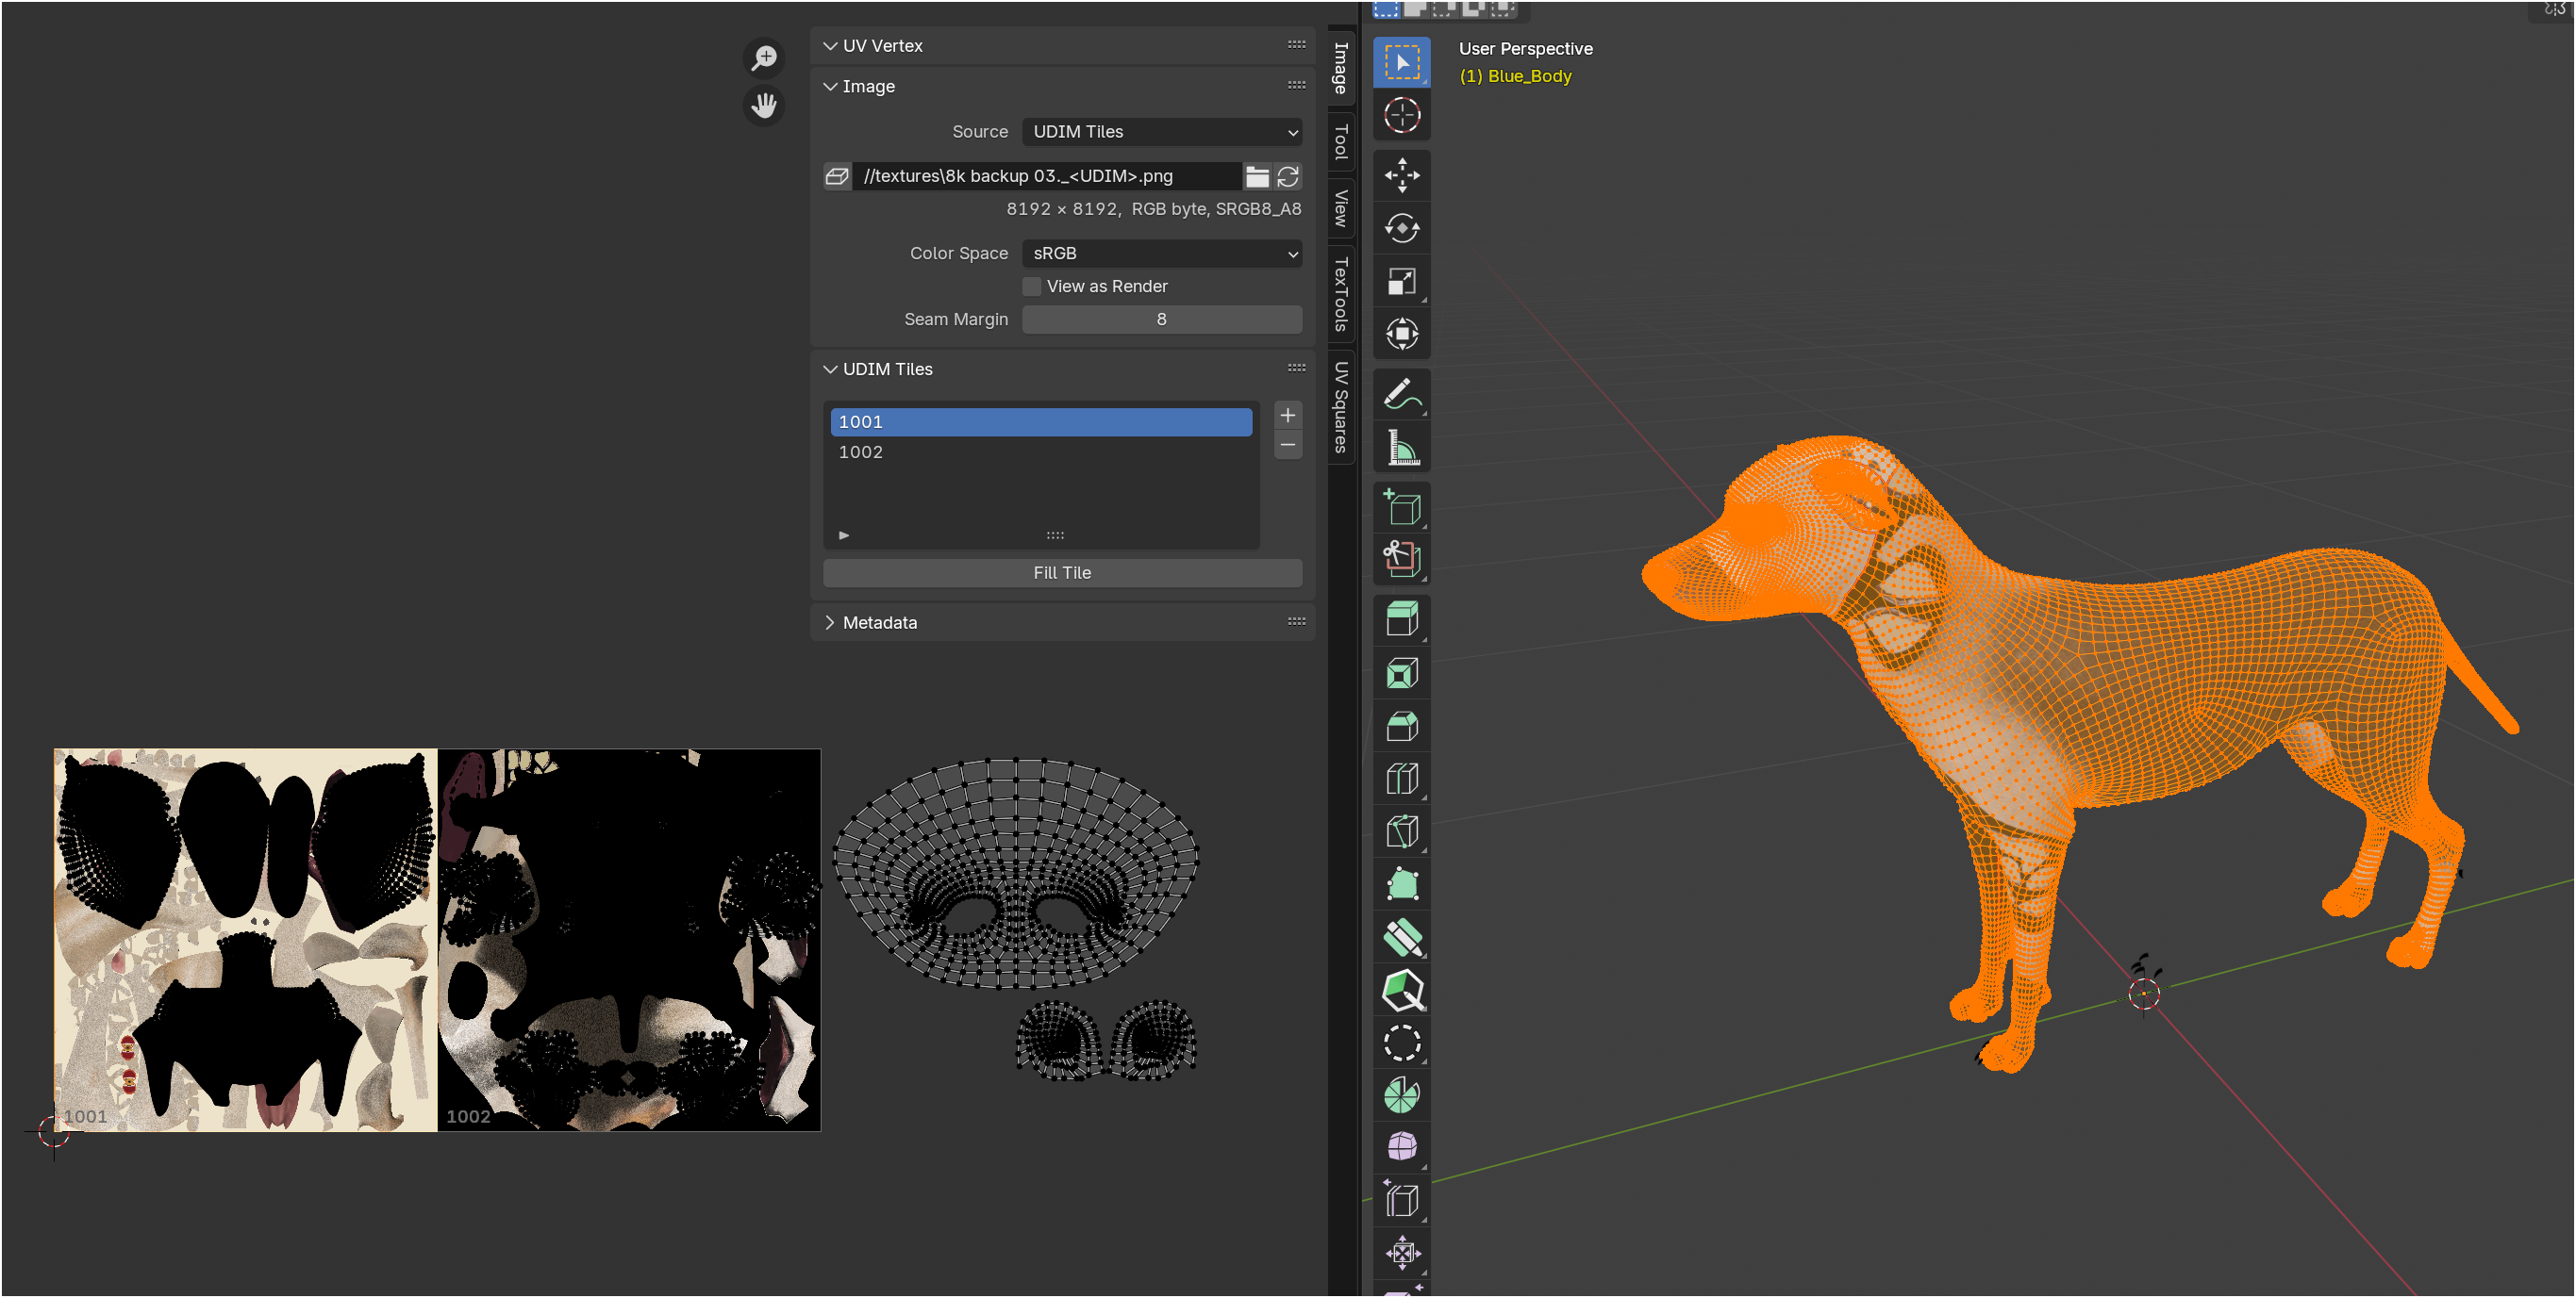This screenshot has height=1298, width=2576.
Task: Enable the Set New Selection mode
Action: point(1386,9)
